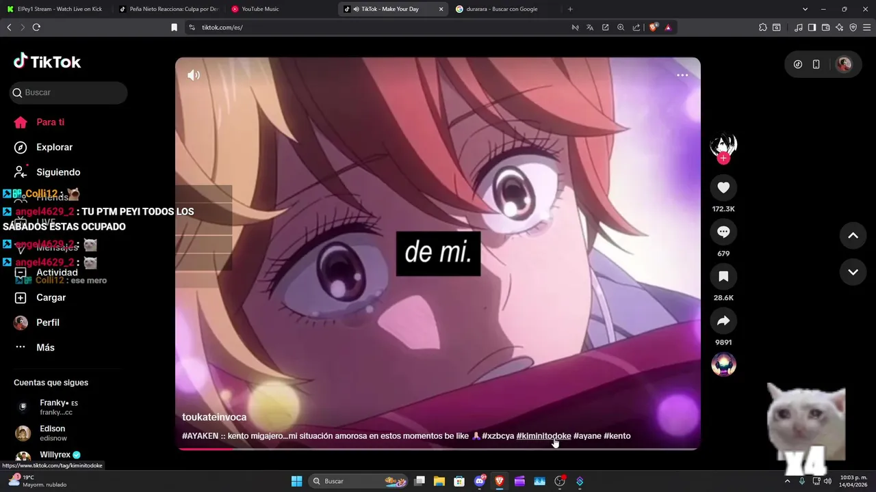The width and height of the screenshot is (876, 492).
Task: Click the Windows taskbar Buscar search box
Action: (359, 481)
